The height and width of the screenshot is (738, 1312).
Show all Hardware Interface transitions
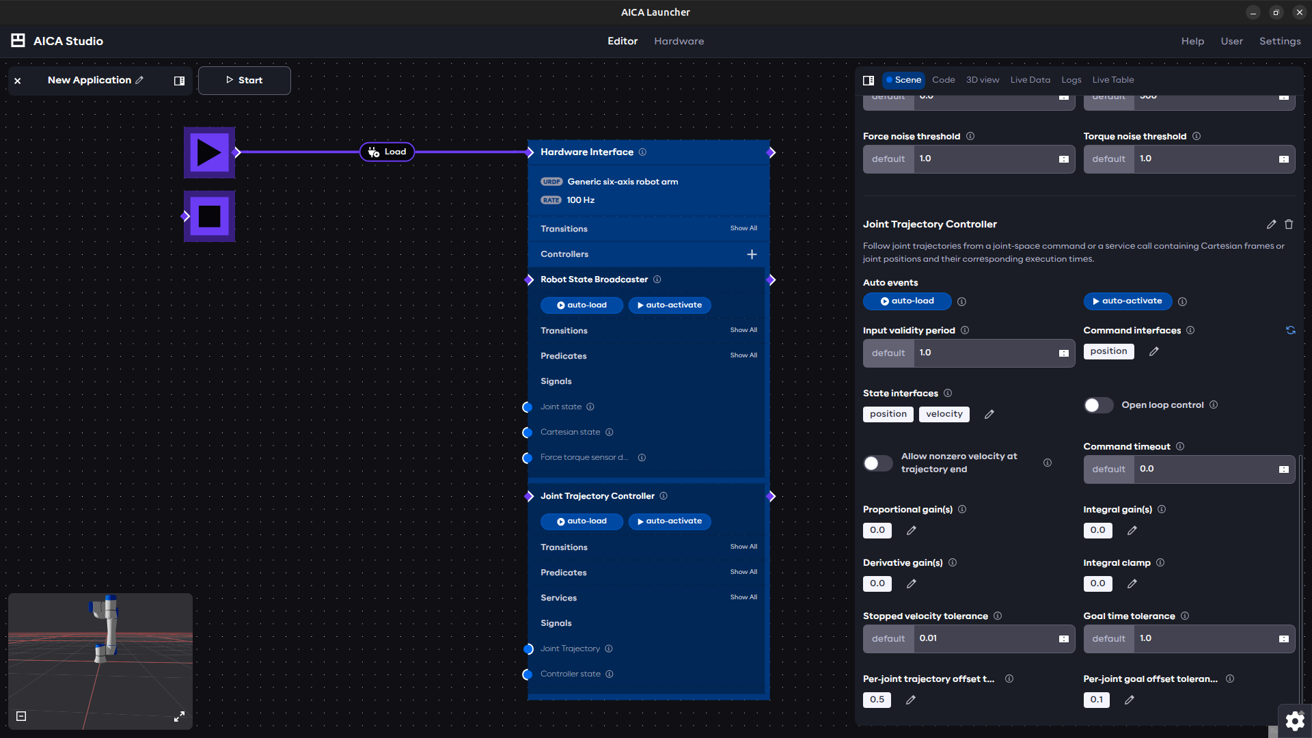743,228
